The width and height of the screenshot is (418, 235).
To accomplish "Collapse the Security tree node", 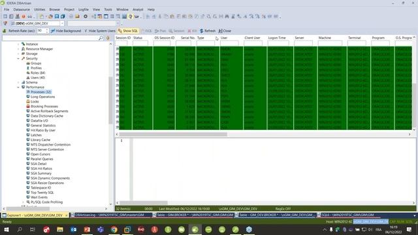I will [x=18, y=59].
